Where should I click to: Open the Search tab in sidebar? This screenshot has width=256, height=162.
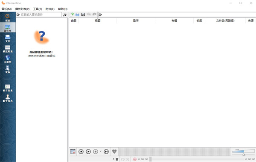click(8, 18)
